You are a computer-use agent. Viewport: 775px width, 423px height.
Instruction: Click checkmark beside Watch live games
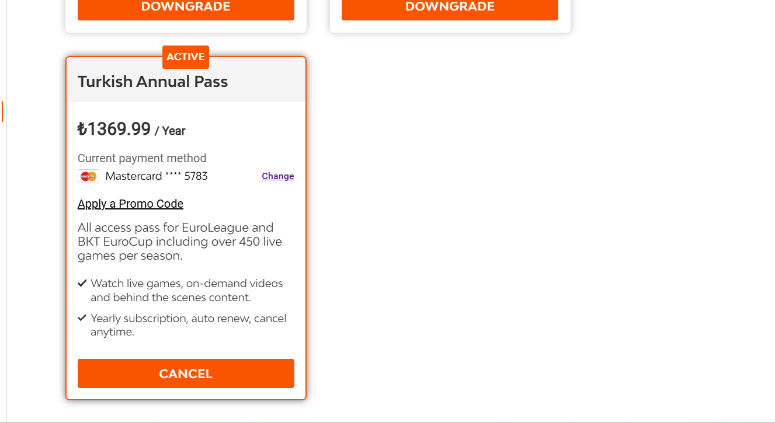click(82, 284)
